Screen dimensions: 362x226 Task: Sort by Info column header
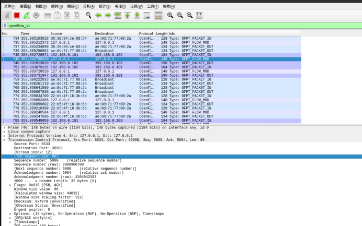234,33
